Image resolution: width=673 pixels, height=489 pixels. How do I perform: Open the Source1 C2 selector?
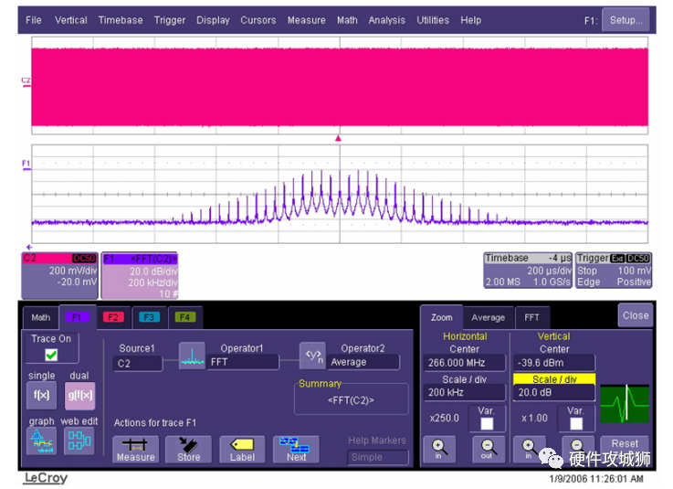click(x=138, y=363)
